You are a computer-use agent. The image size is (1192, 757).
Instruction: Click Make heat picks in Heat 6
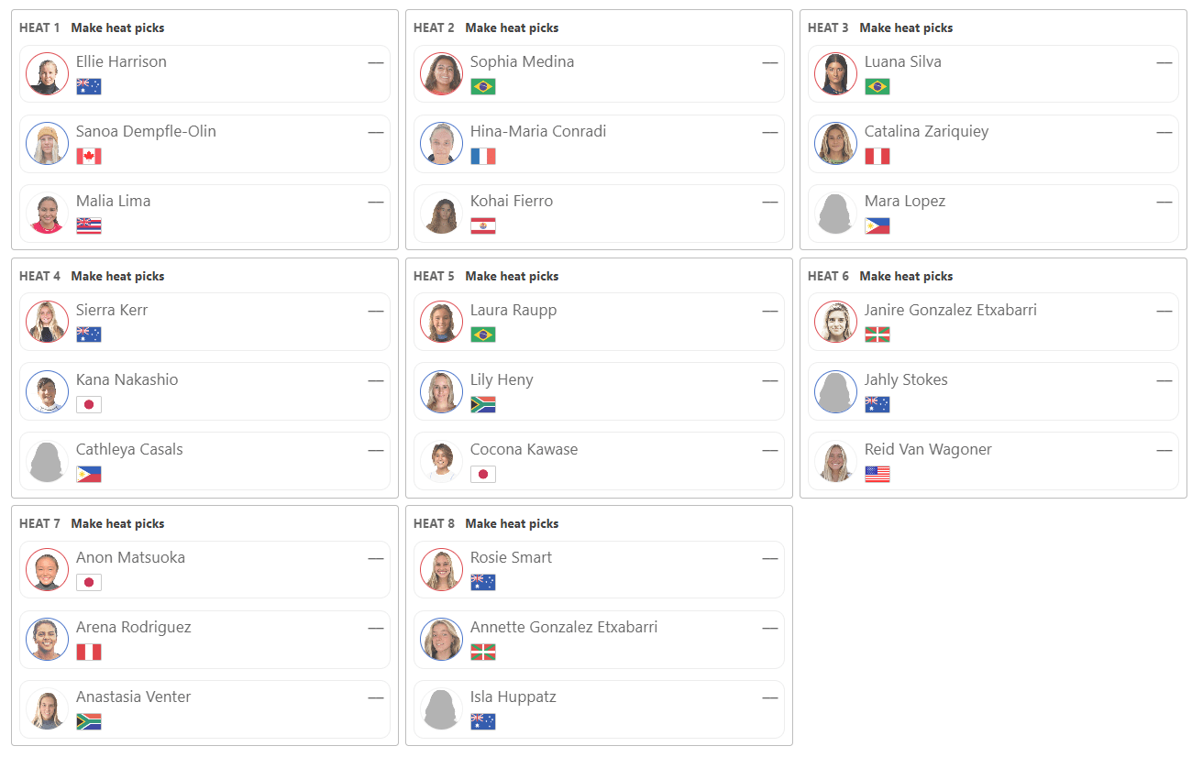[x=906, y=276]
